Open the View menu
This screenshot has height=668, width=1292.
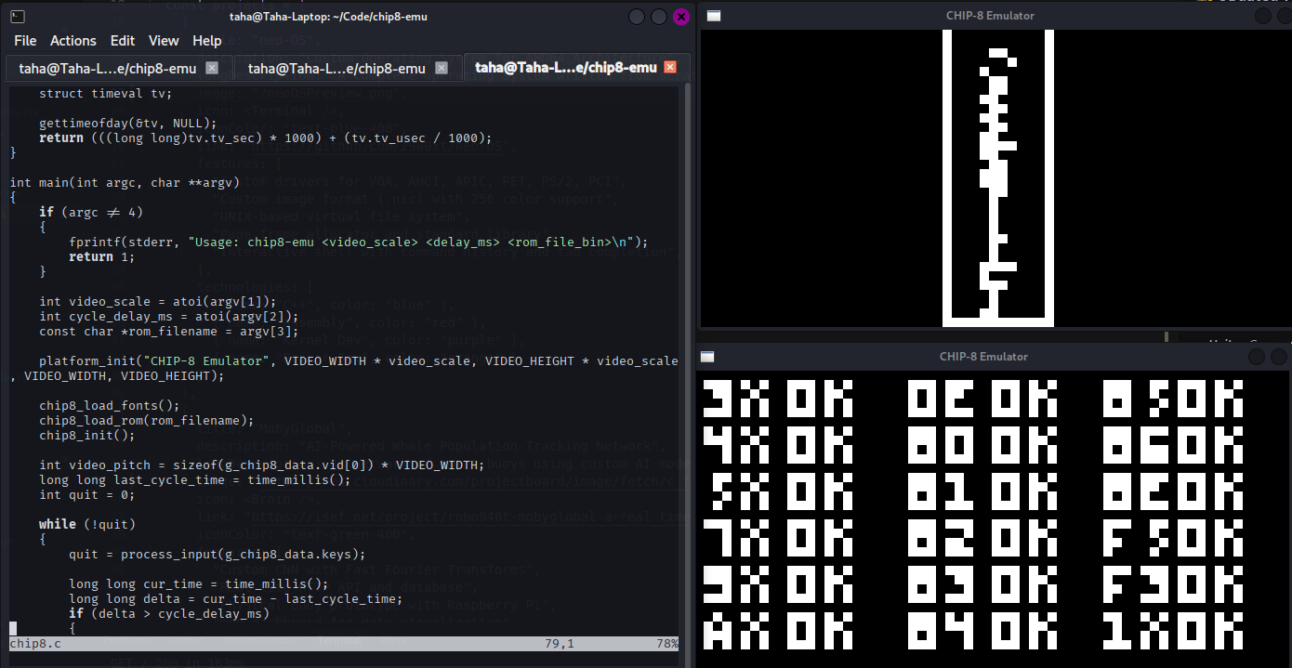[x=164, y=41]
